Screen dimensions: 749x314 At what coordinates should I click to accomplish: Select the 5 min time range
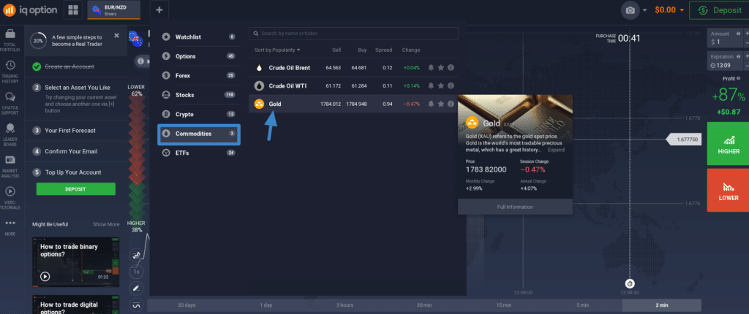[x=582, y=305]
